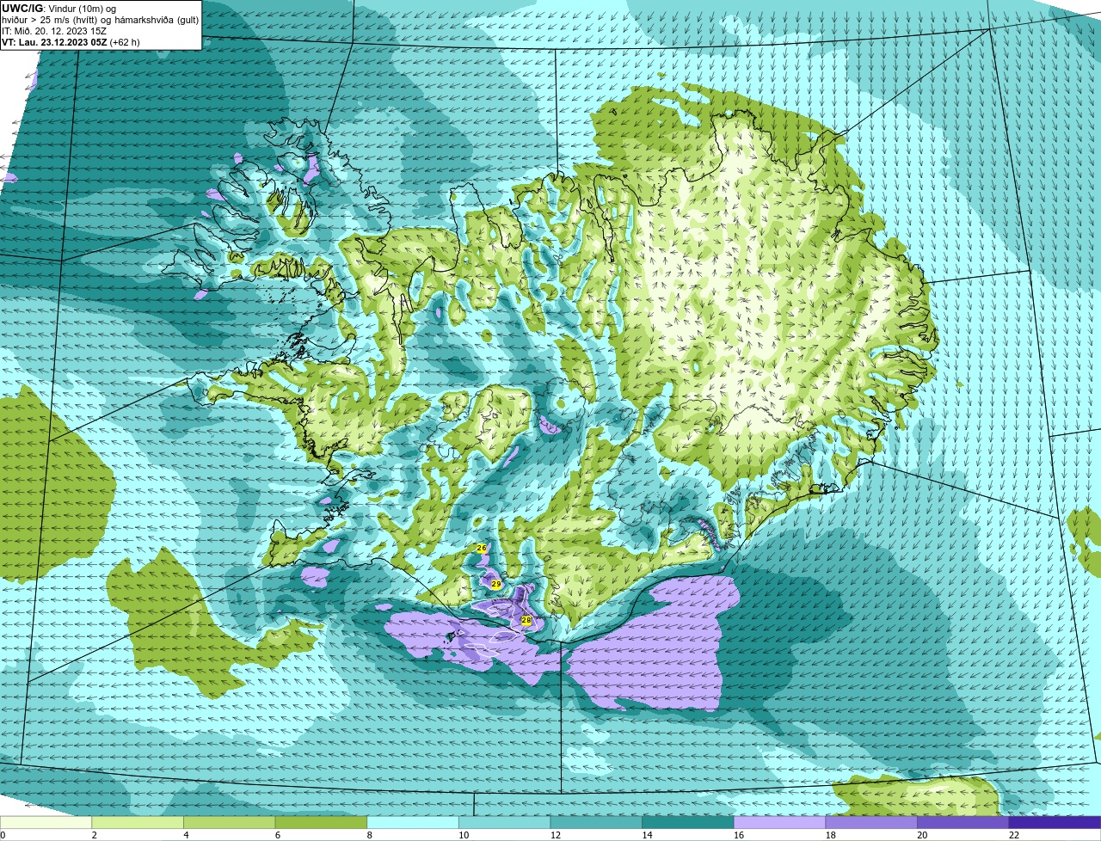Click the legend scale value '8'

[x=370, y=835]
